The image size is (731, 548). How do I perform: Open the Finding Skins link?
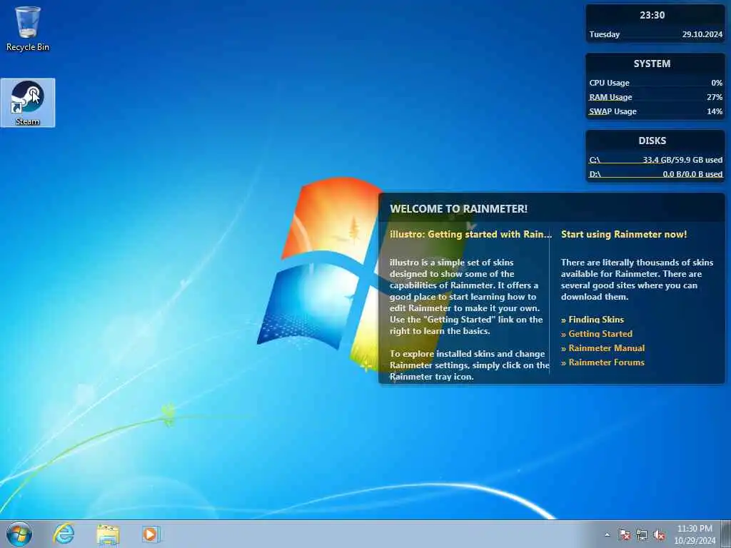coord(592,320)
